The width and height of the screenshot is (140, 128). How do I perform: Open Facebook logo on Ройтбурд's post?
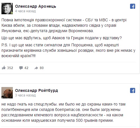tap(133, 90)
